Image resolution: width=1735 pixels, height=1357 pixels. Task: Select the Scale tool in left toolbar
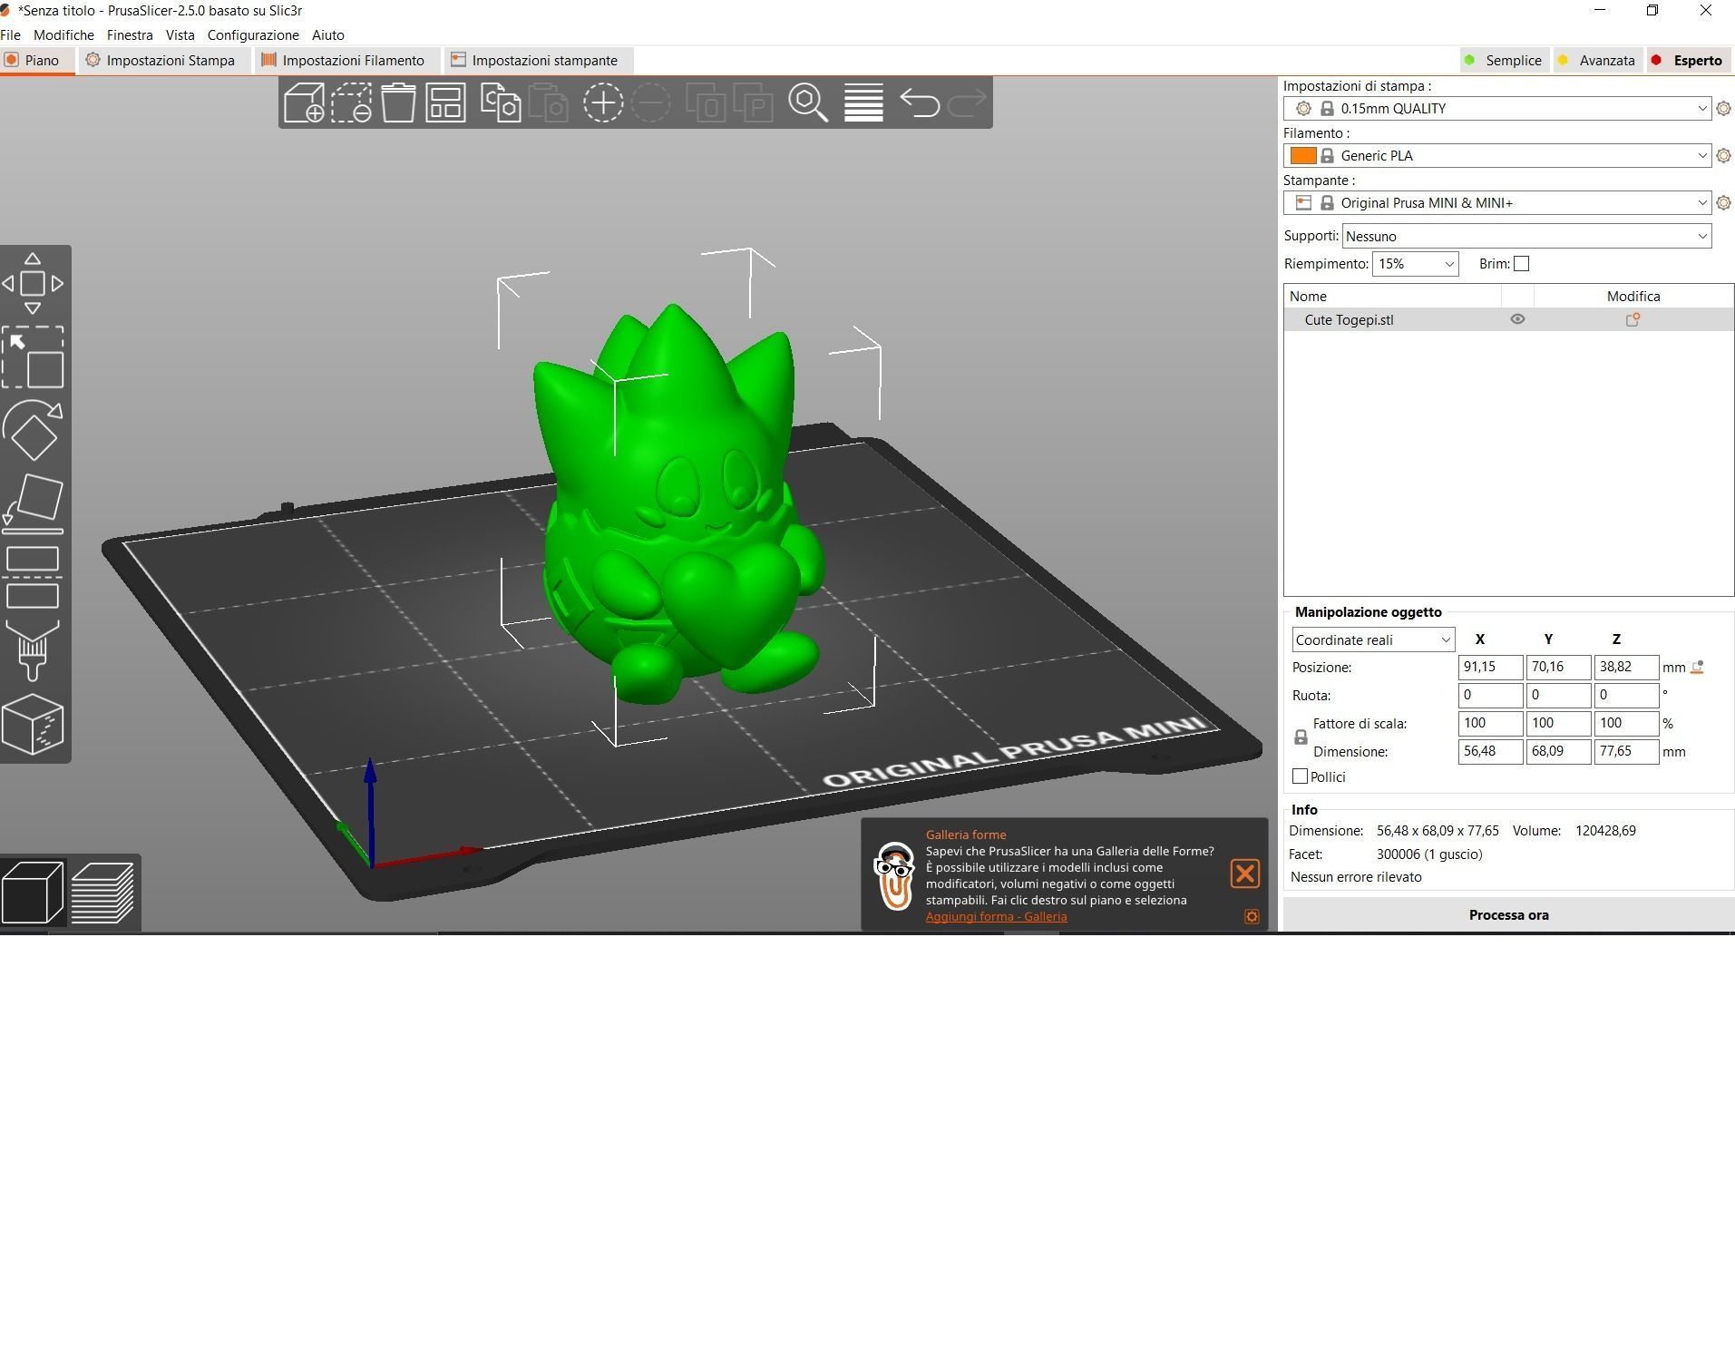coord(33,357)
